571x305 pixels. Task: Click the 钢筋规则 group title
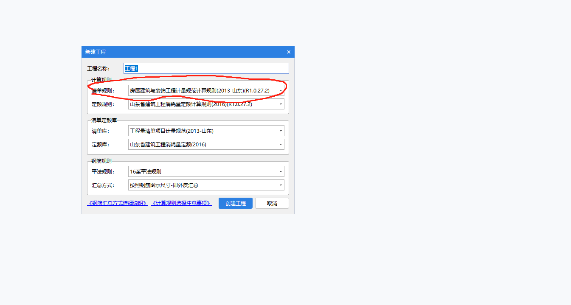[x=101, y=161]
